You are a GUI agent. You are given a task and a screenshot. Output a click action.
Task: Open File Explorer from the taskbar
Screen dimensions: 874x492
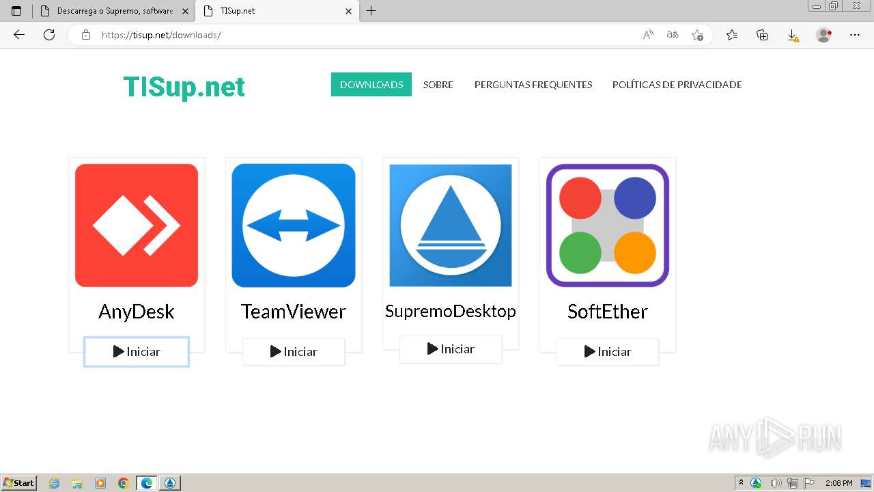pyautogui.click(x=77, y=483)
